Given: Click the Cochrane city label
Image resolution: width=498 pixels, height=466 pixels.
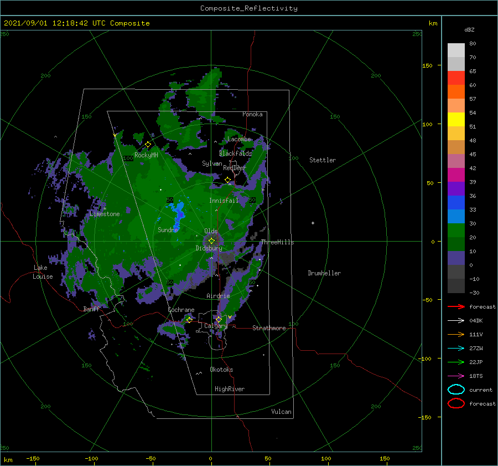Looking at the screenshot, I should [x=181, y=310].
